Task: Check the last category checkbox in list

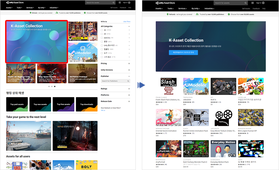Action: click(102, 57)
